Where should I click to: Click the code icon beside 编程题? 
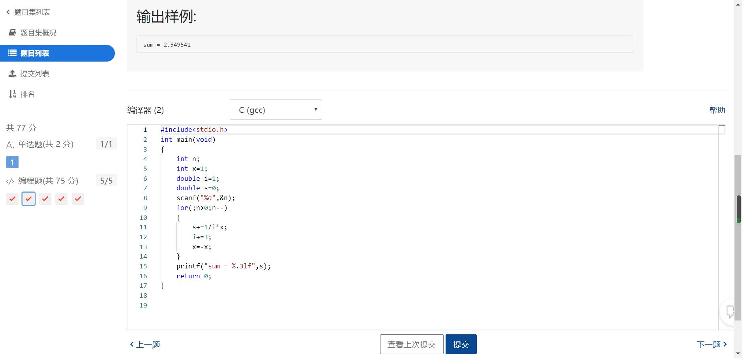pyautogui.click(x=10, y=181)
